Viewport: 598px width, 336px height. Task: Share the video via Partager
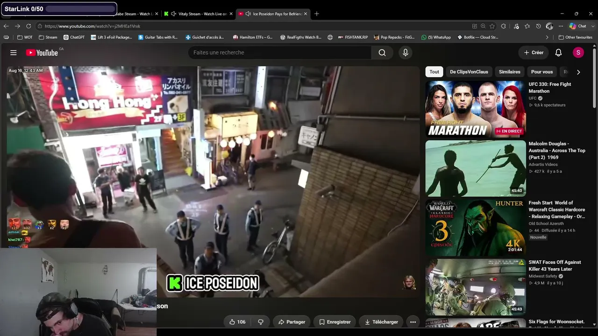point(292,322)
